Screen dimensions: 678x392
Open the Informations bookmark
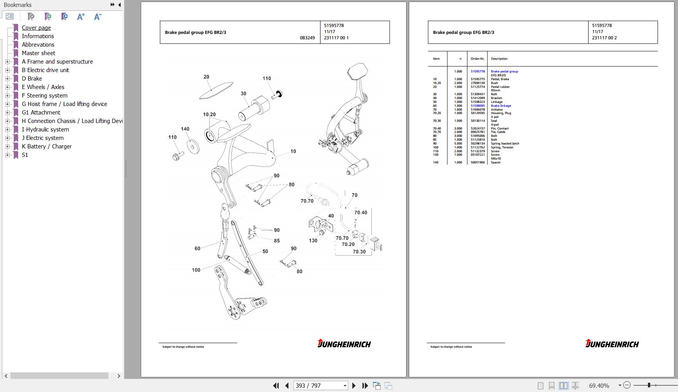click(x=38, y=36)
